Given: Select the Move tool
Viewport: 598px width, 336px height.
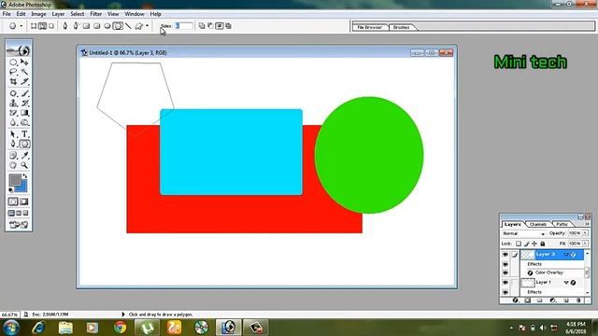Looking at the screenshot, I should (24, 63).
